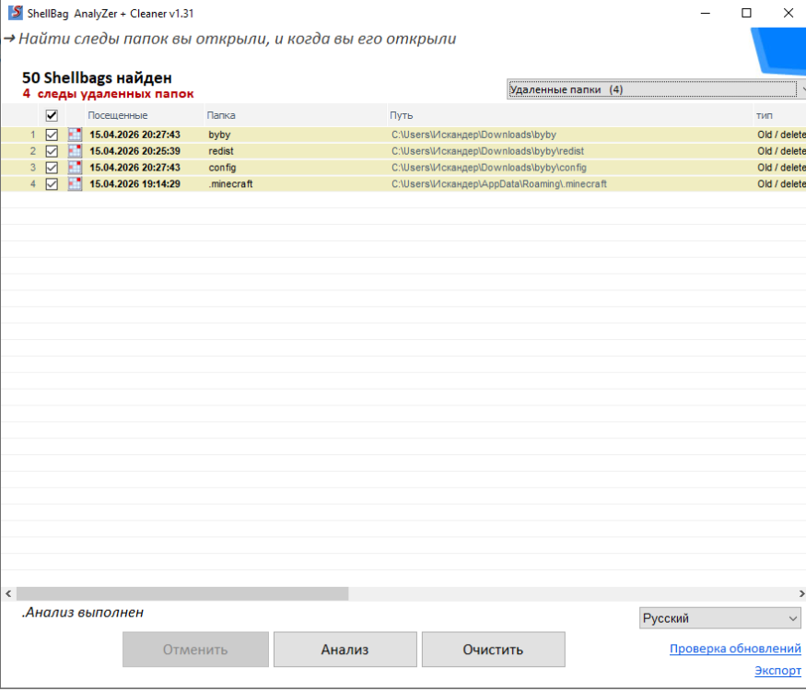The image size is (806, 691).
Task: Click the folder name byby
Action: 219,135
